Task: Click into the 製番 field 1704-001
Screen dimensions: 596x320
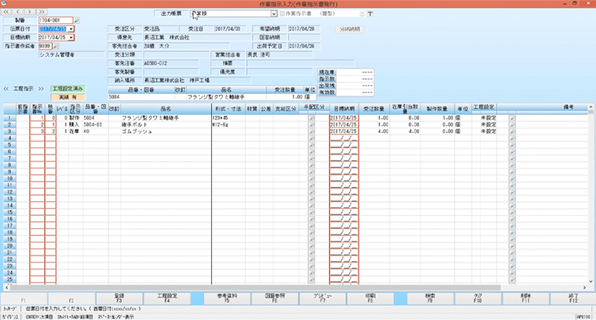Action: pyautogui.click(x=56, y=20)
